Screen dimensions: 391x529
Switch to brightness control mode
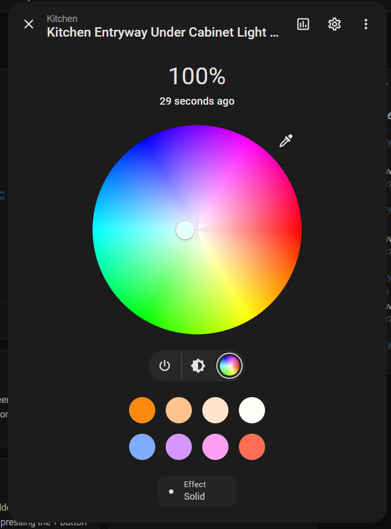tap(198, 366)
